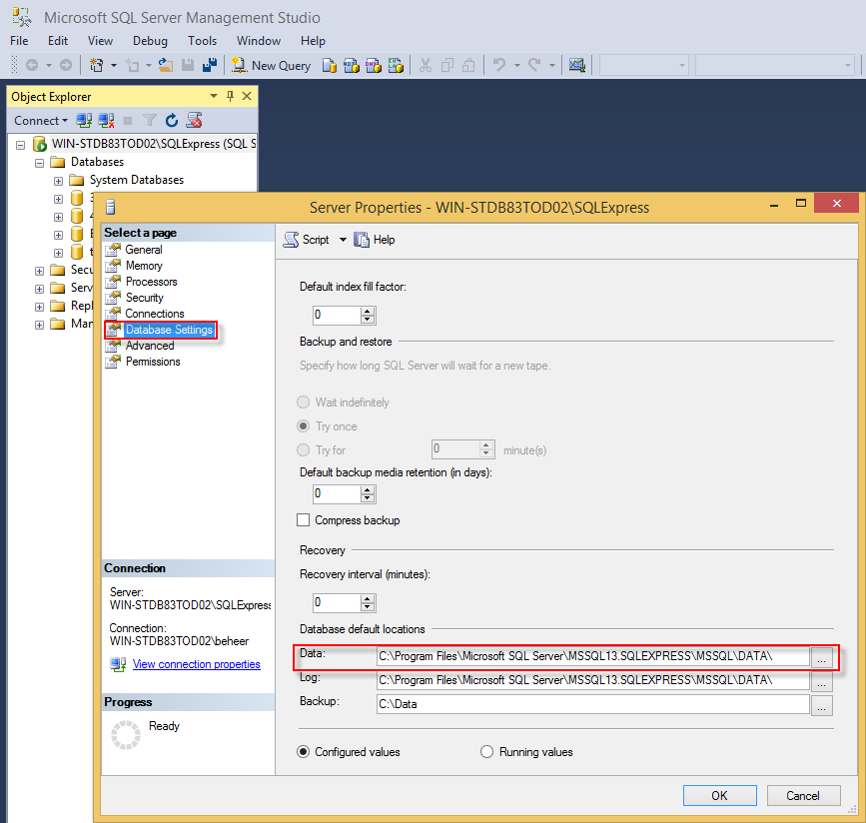This screenshot has width=866, height=823.
Task: Open the Debug menu
Action: (150, 41)
